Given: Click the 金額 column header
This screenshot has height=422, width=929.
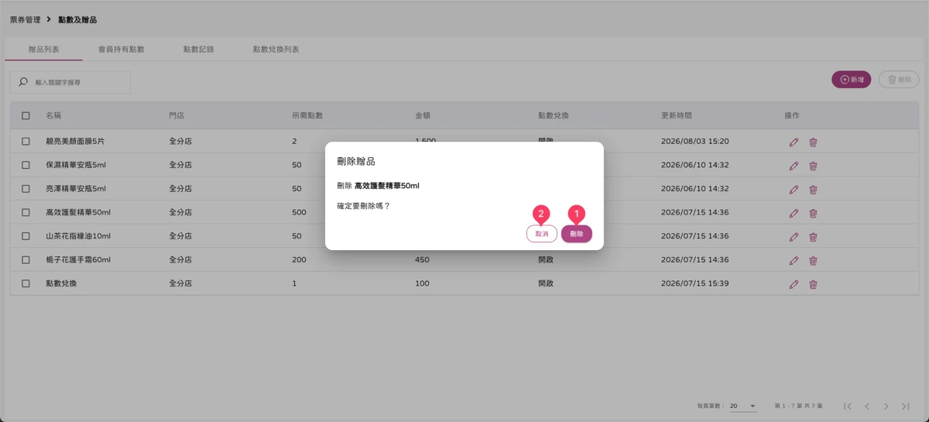Looking at the screenshot, I should pos(423,115).
